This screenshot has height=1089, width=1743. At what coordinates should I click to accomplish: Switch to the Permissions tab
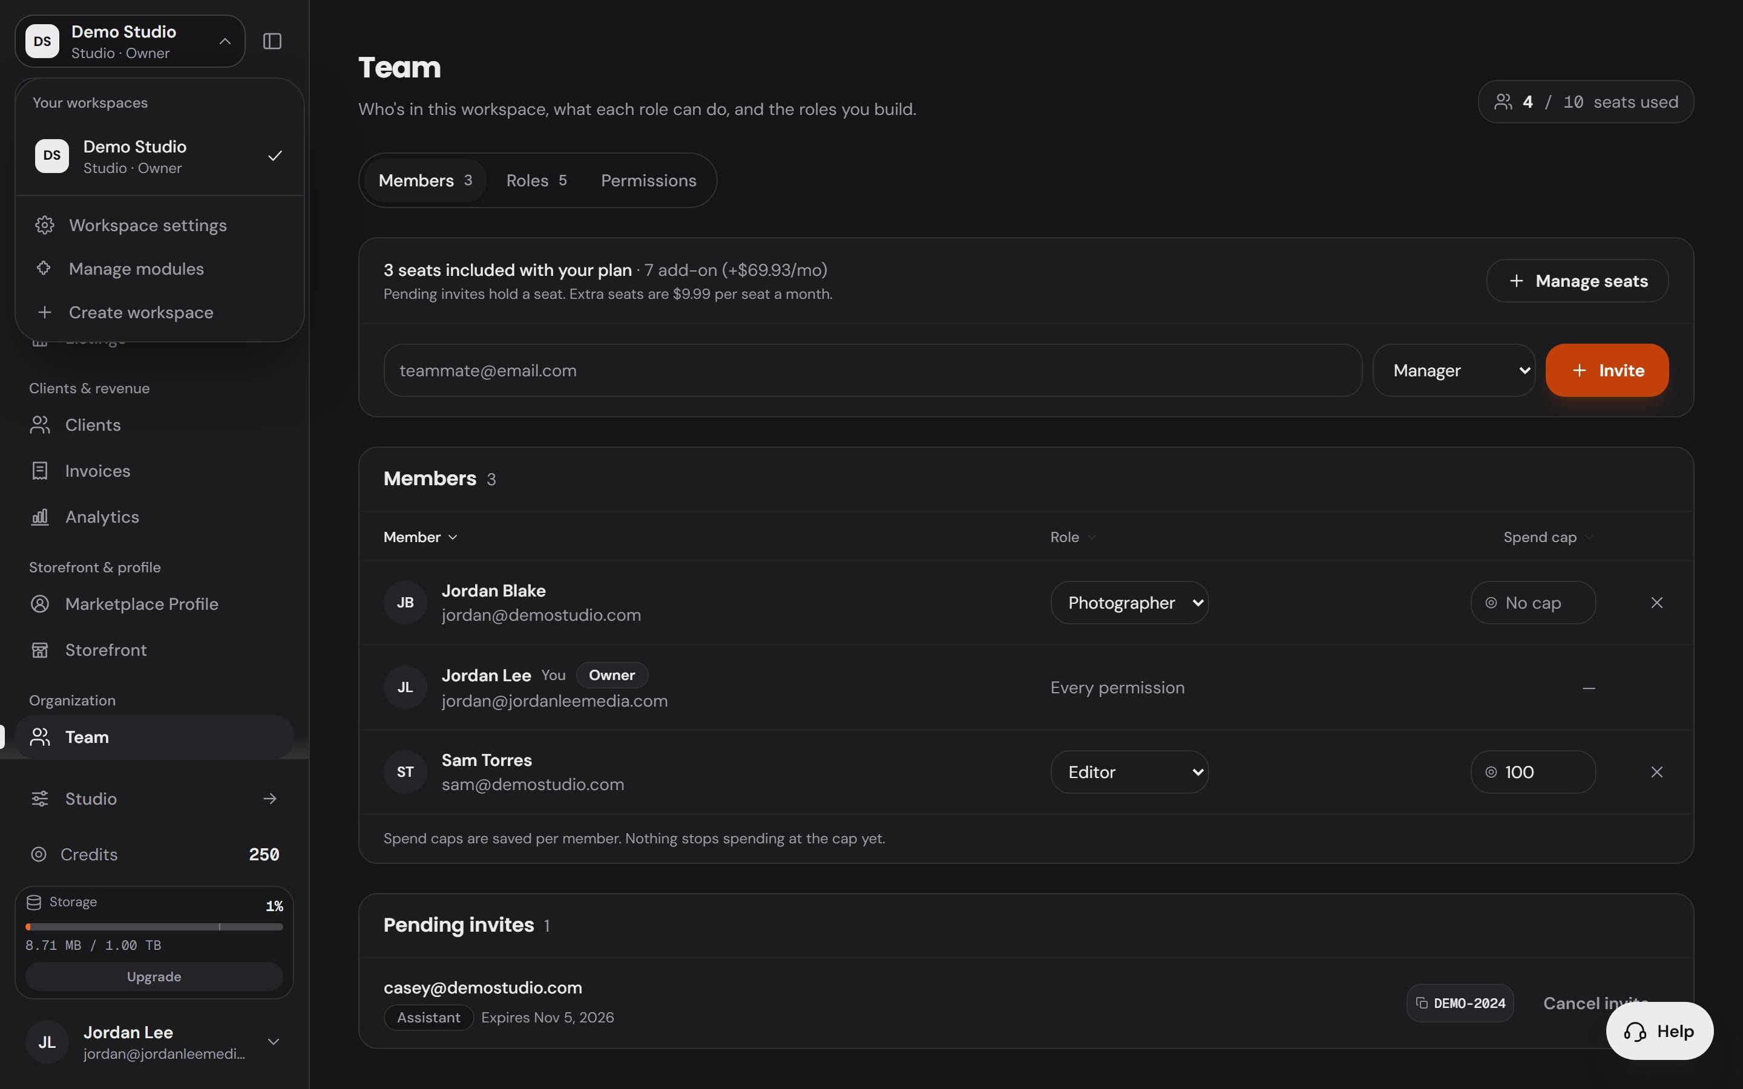coord(648,181)
